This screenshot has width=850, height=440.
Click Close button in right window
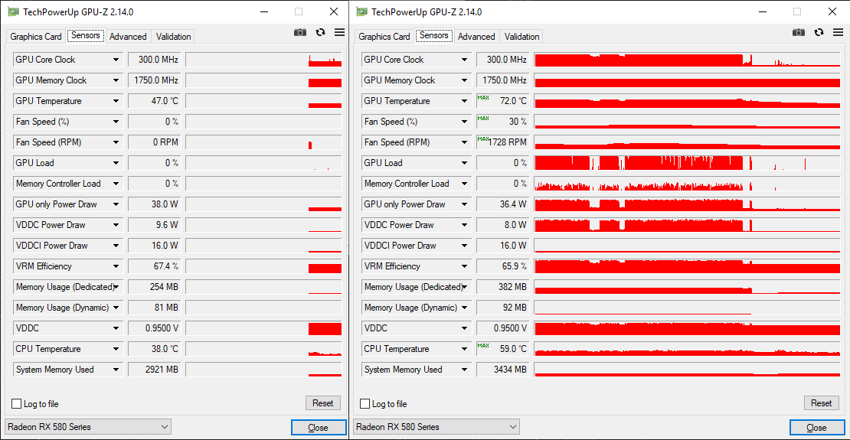[x=816, y=428]
